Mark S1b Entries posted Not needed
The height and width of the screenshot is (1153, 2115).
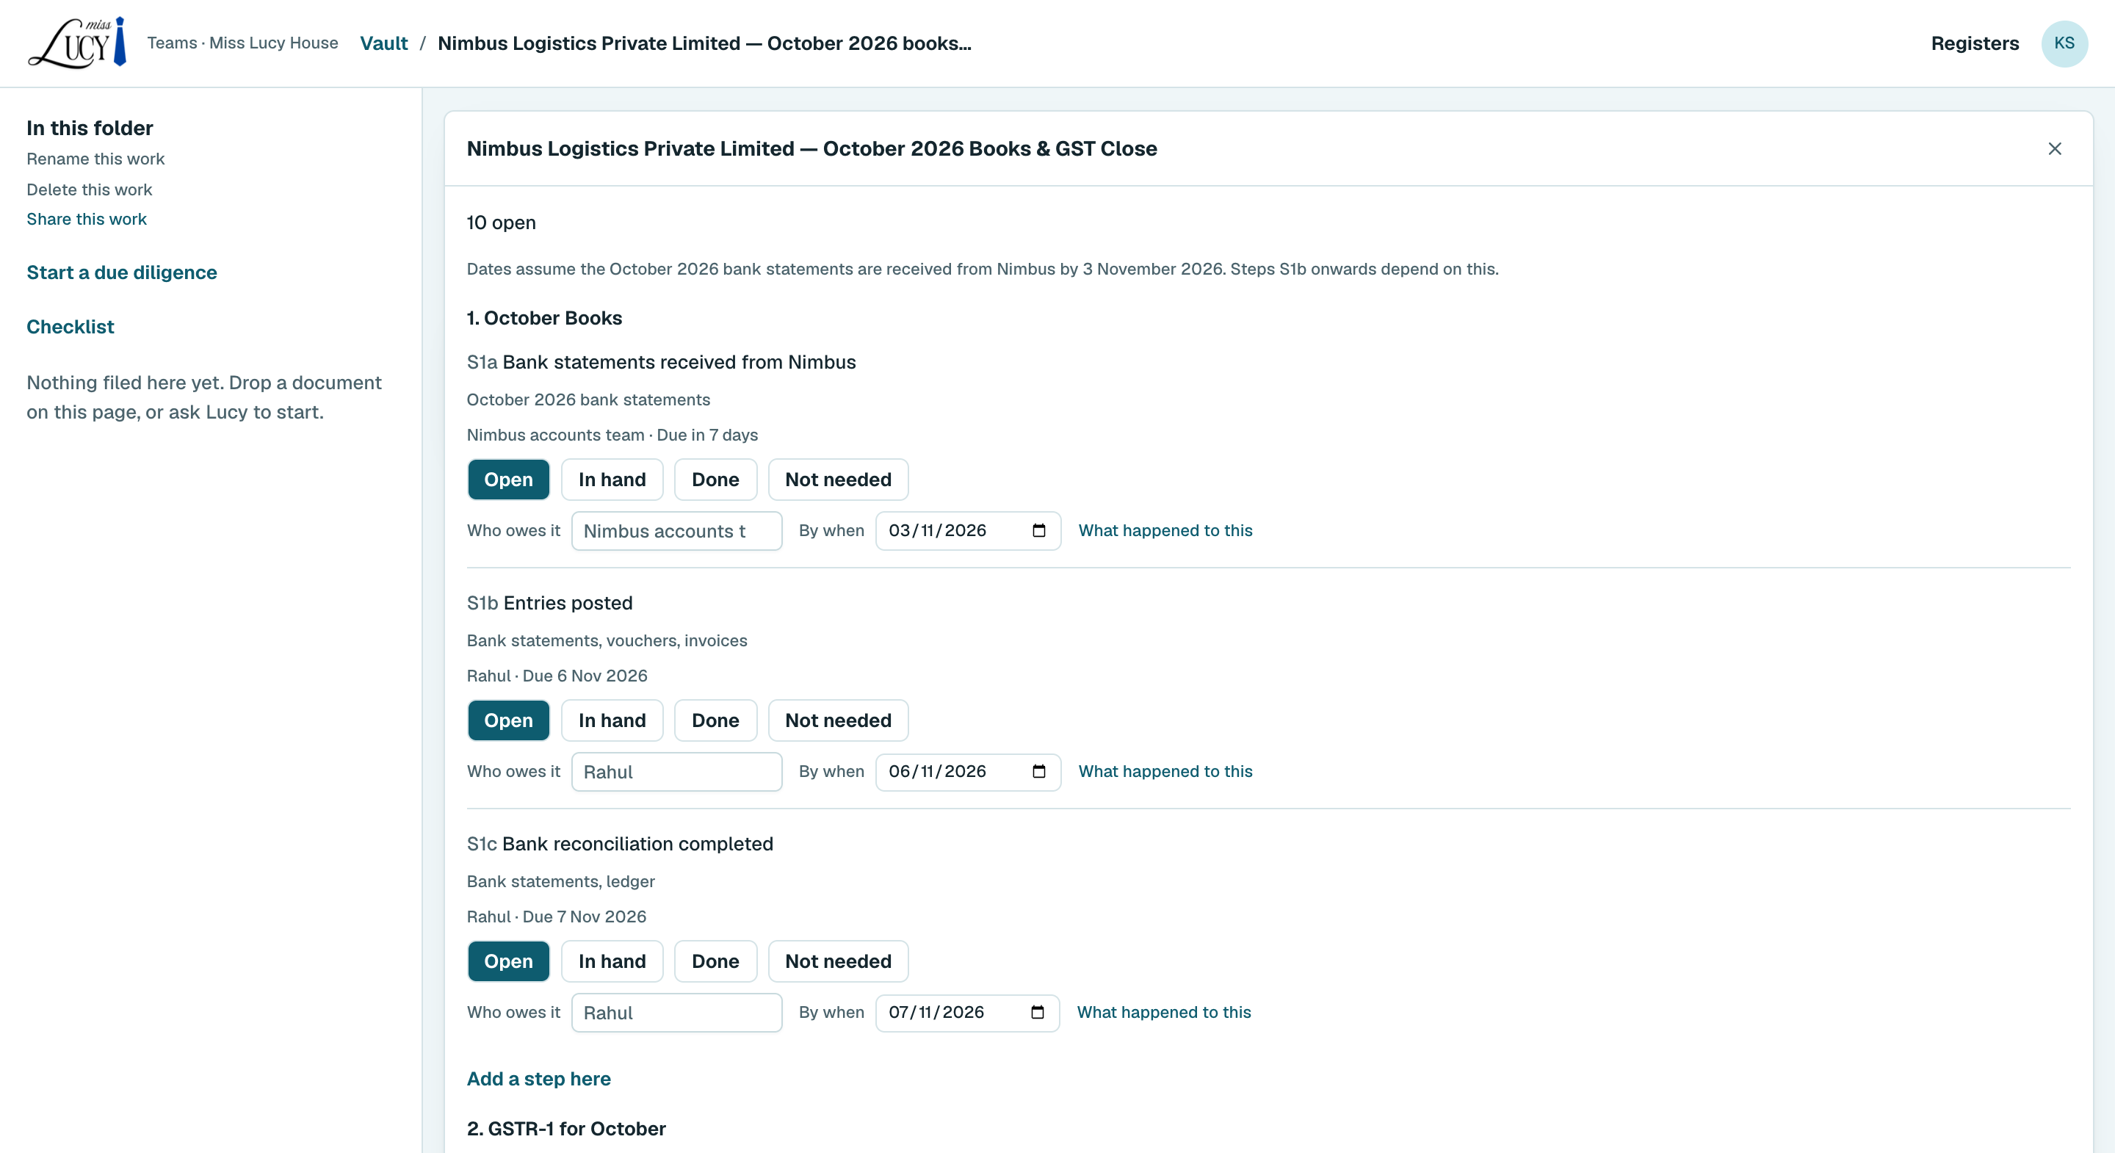[837, 720]
